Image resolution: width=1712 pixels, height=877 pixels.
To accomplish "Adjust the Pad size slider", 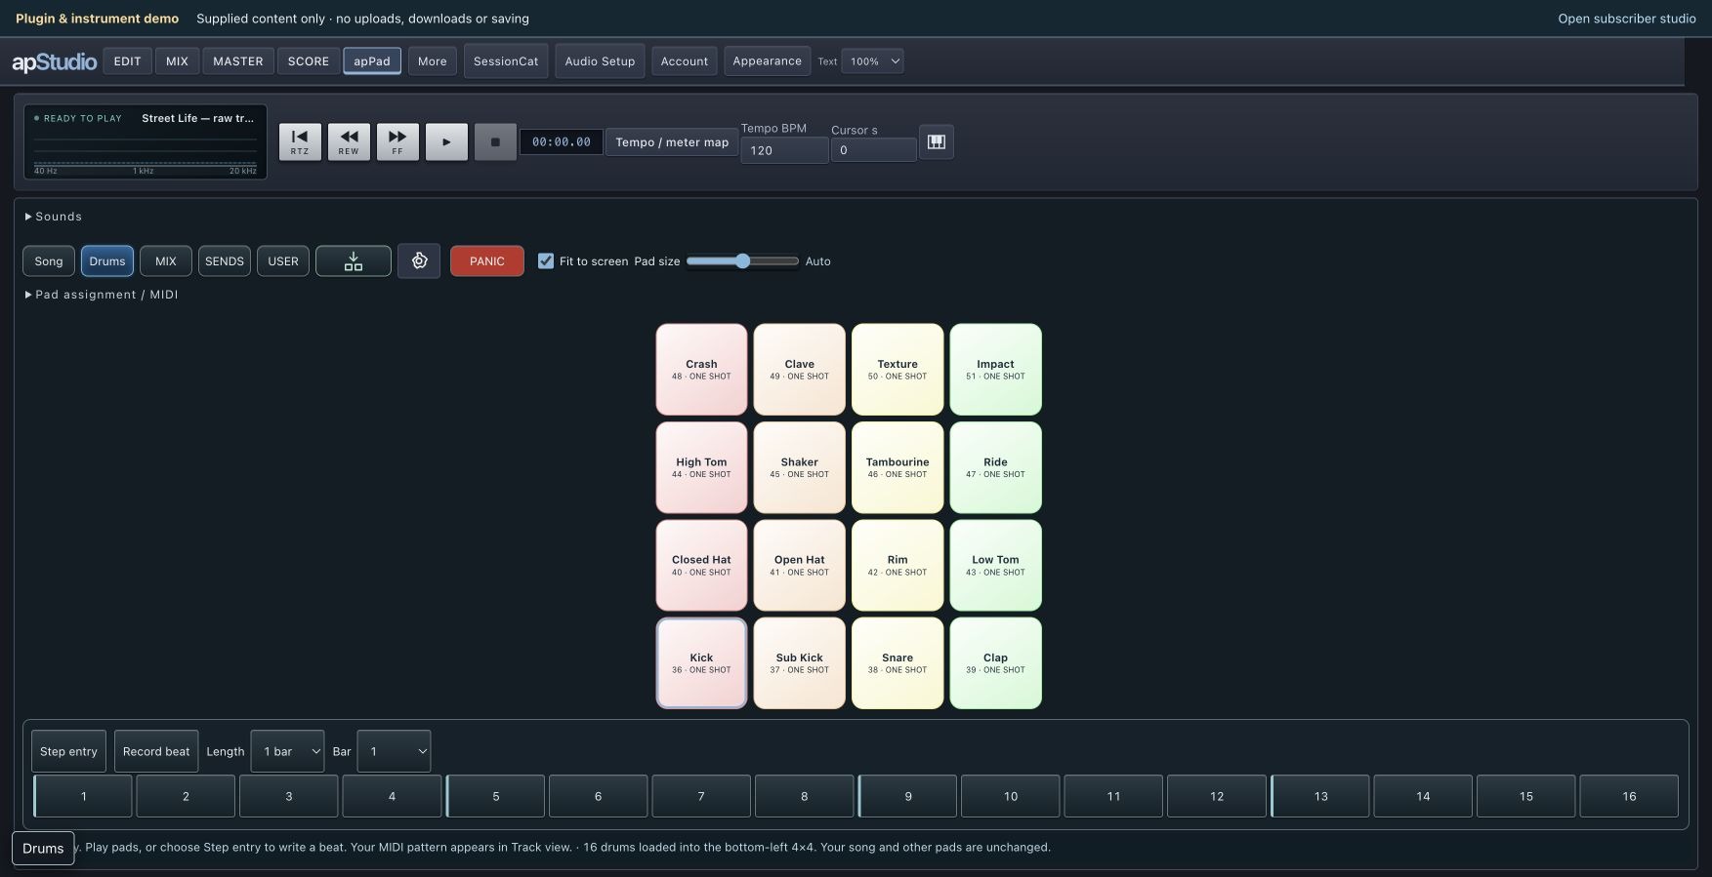I will click(x=742, y=260).
